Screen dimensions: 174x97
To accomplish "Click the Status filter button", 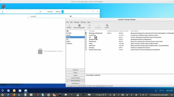I will tap(75, 72).
